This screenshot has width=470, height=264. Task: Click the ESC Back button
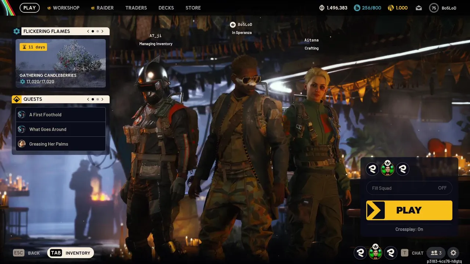click(26, 253)
